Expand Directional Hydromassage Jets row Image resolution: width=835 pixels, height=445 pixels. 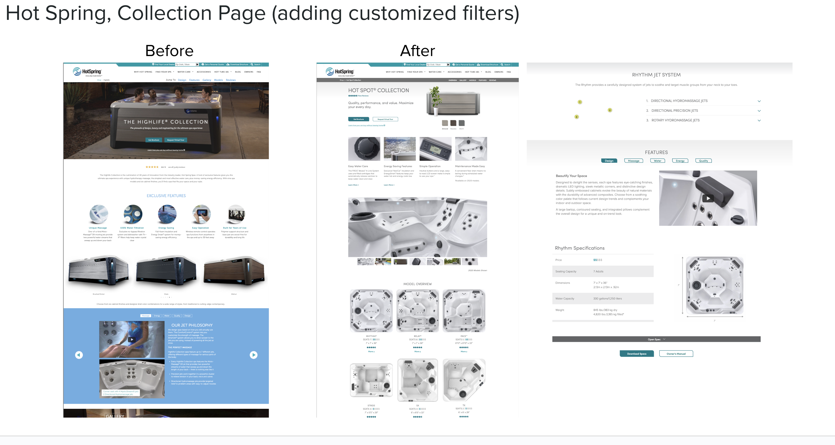(703, 101)
